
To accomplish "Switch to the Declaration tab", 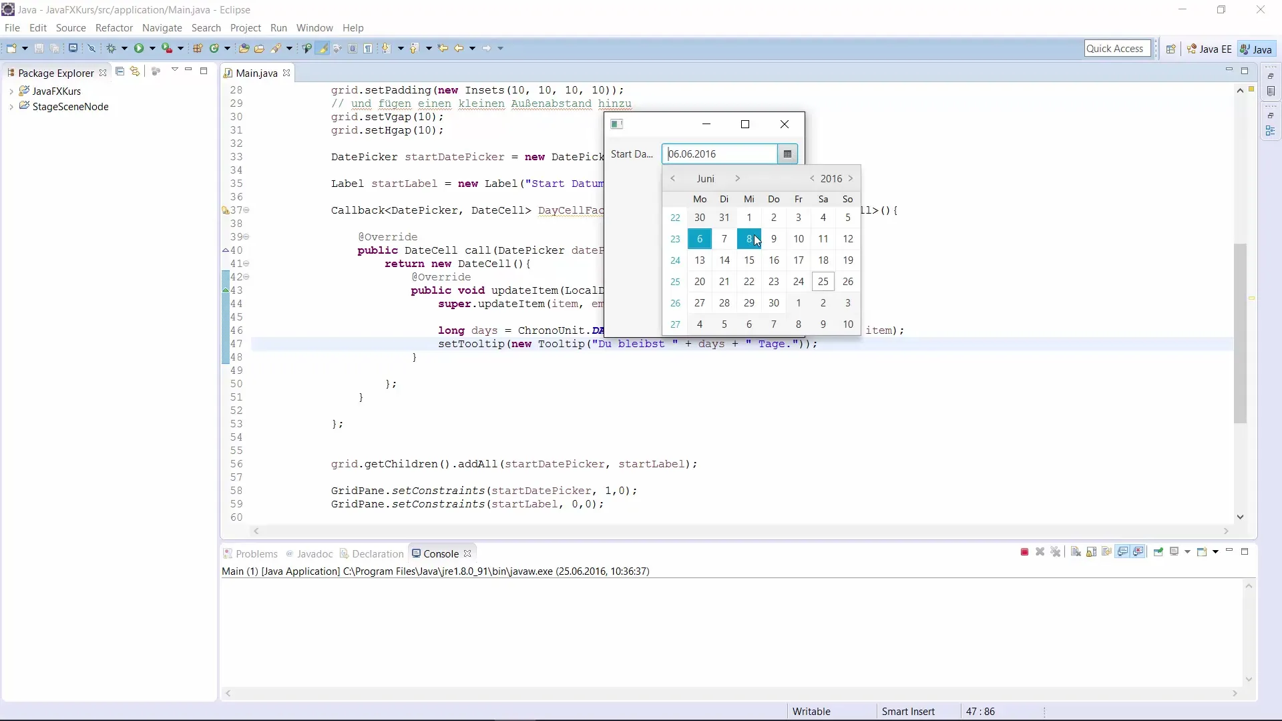I will (x=371, y=554).
